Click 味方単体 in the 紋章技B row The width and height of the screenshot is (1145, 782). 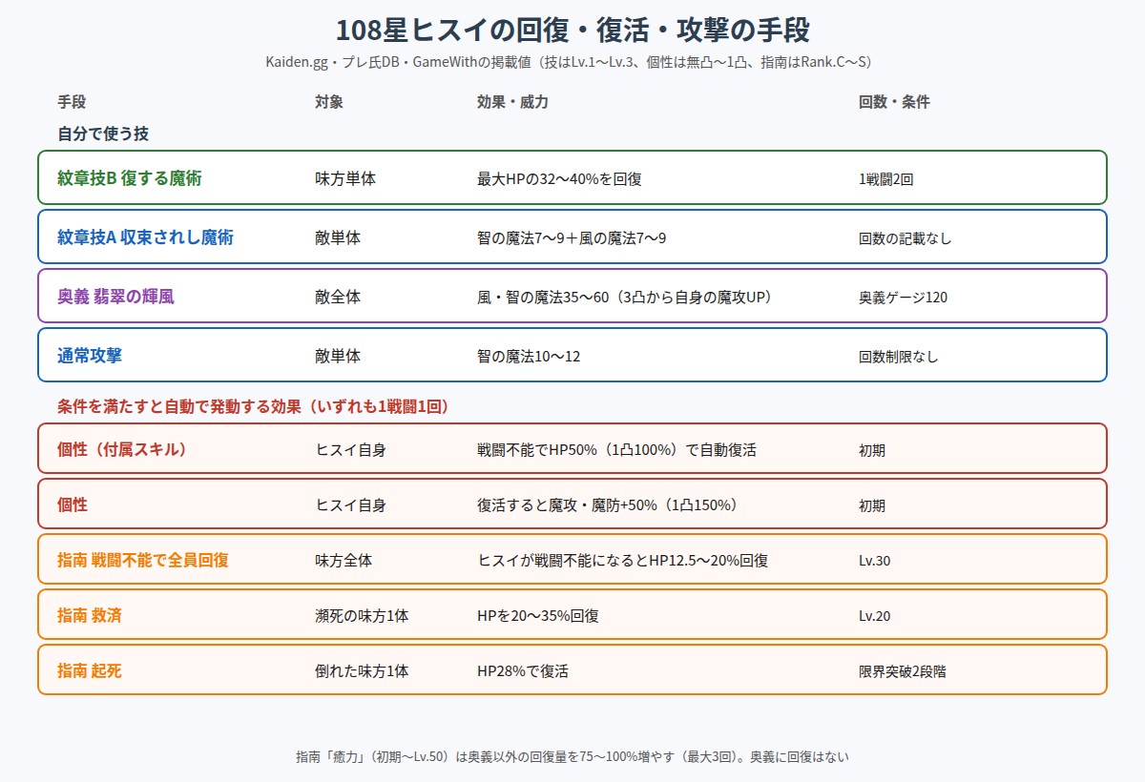tap(345, 178)
